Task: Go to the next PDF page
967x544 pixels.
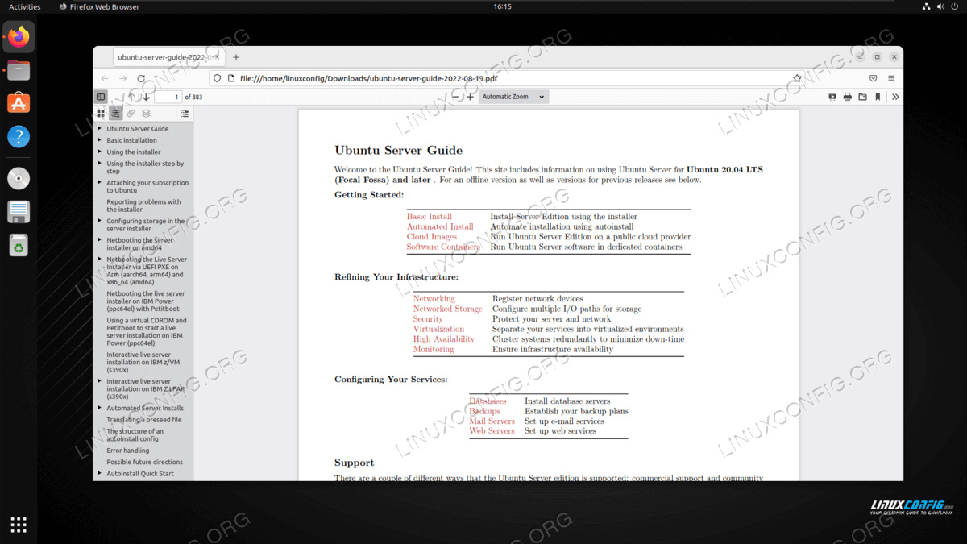Action: click(146, 97)
